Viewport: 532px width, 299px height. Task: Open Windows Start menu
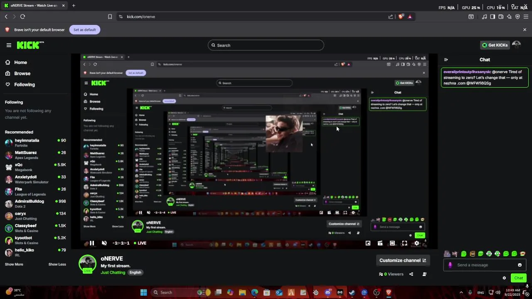coord(143,292)
